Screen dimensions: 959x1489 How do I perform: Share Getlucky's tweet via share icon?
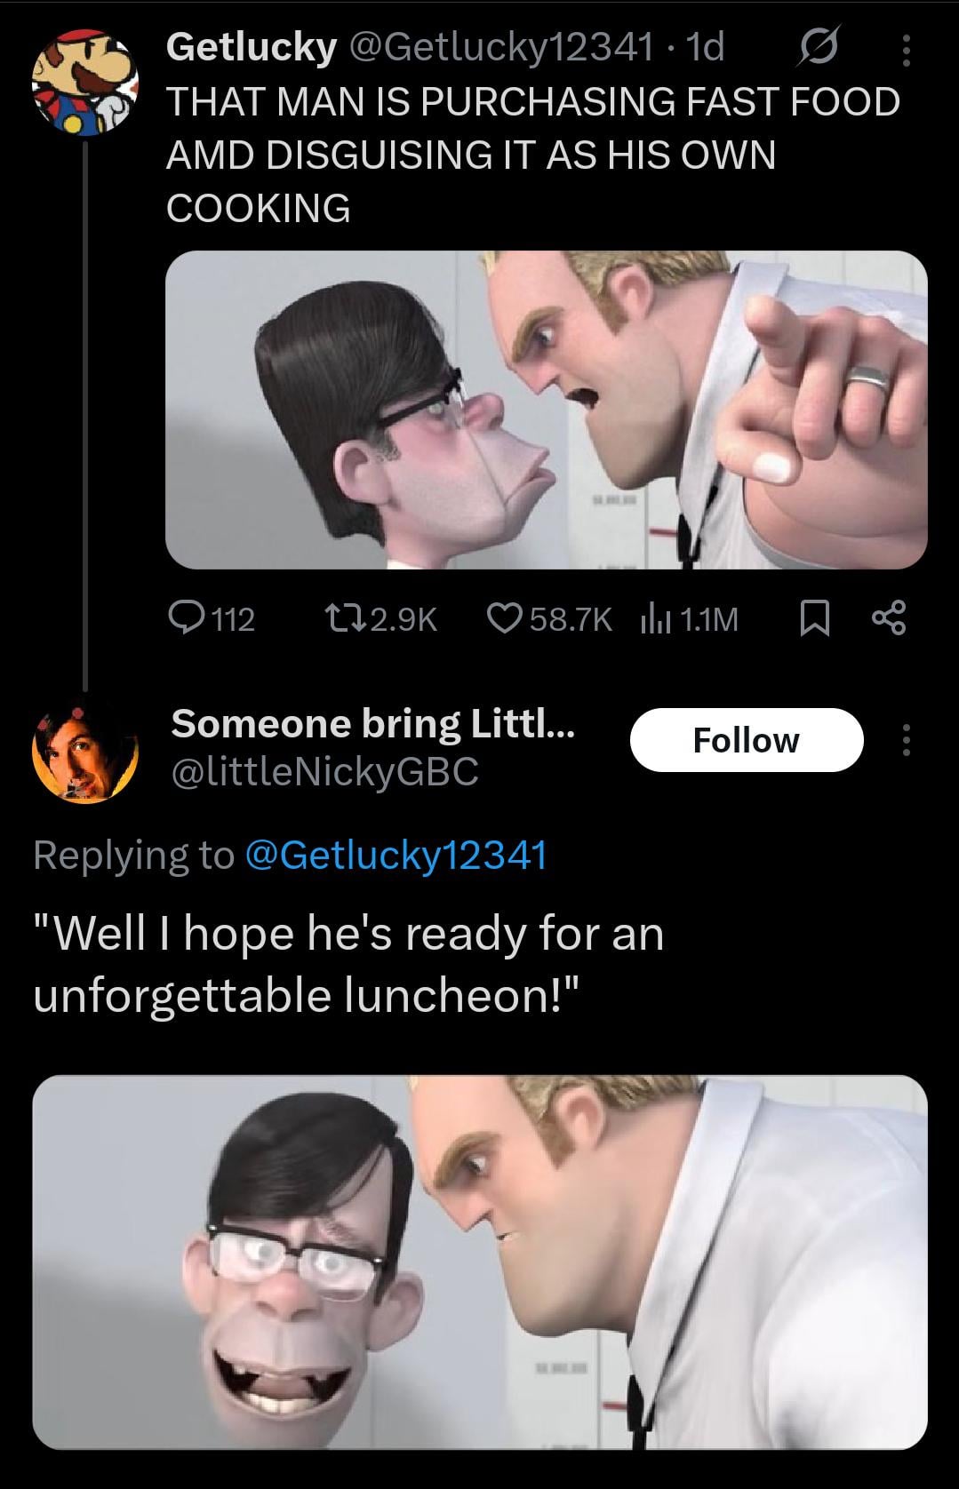888,618
